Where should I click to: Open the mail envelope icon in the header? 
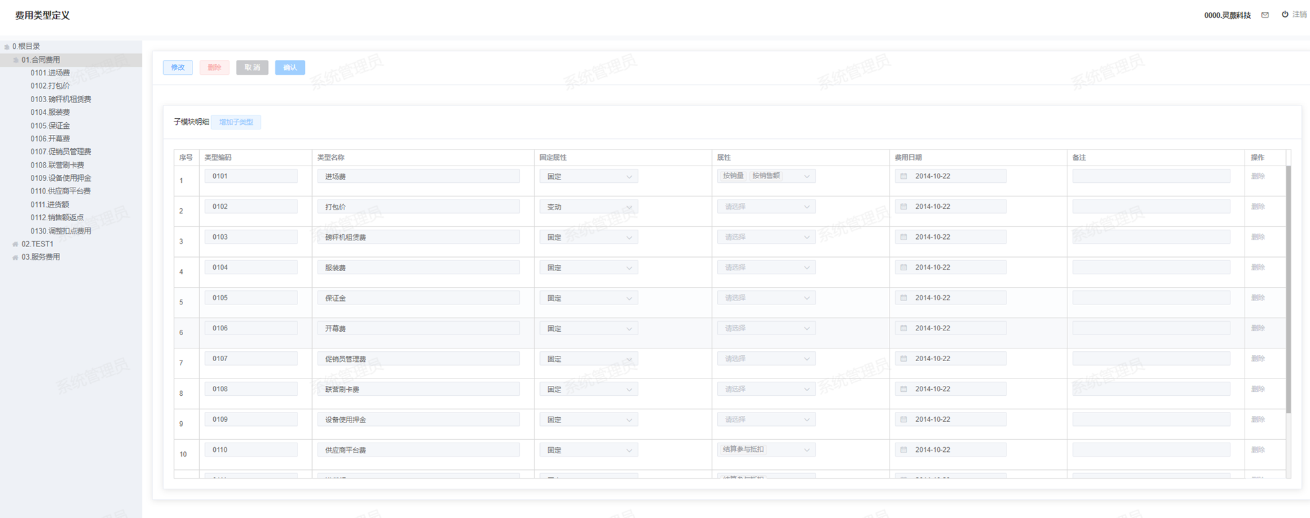click(x=1265, y=15)
